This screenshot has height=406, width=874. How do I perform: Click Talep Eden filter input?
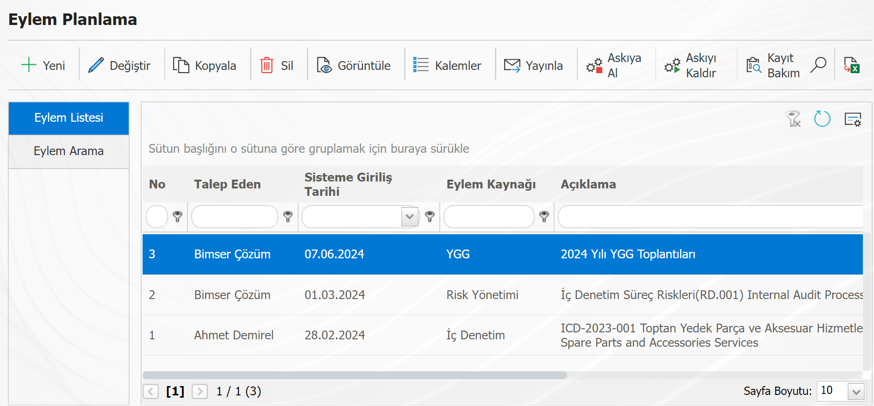[x=235, y=217]
